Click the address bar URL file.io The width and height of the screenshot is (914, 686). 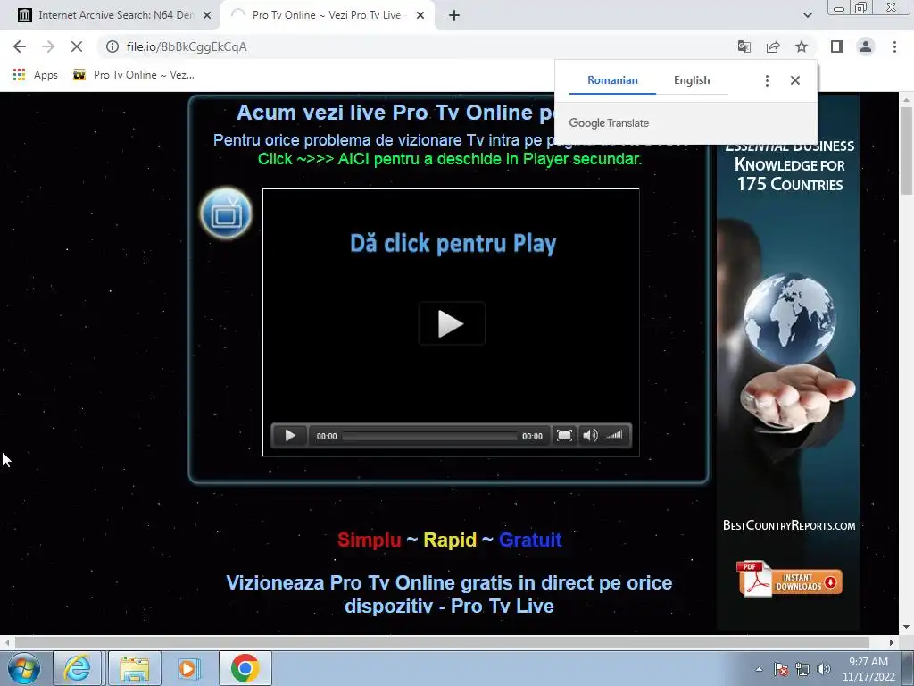(187, 46)
